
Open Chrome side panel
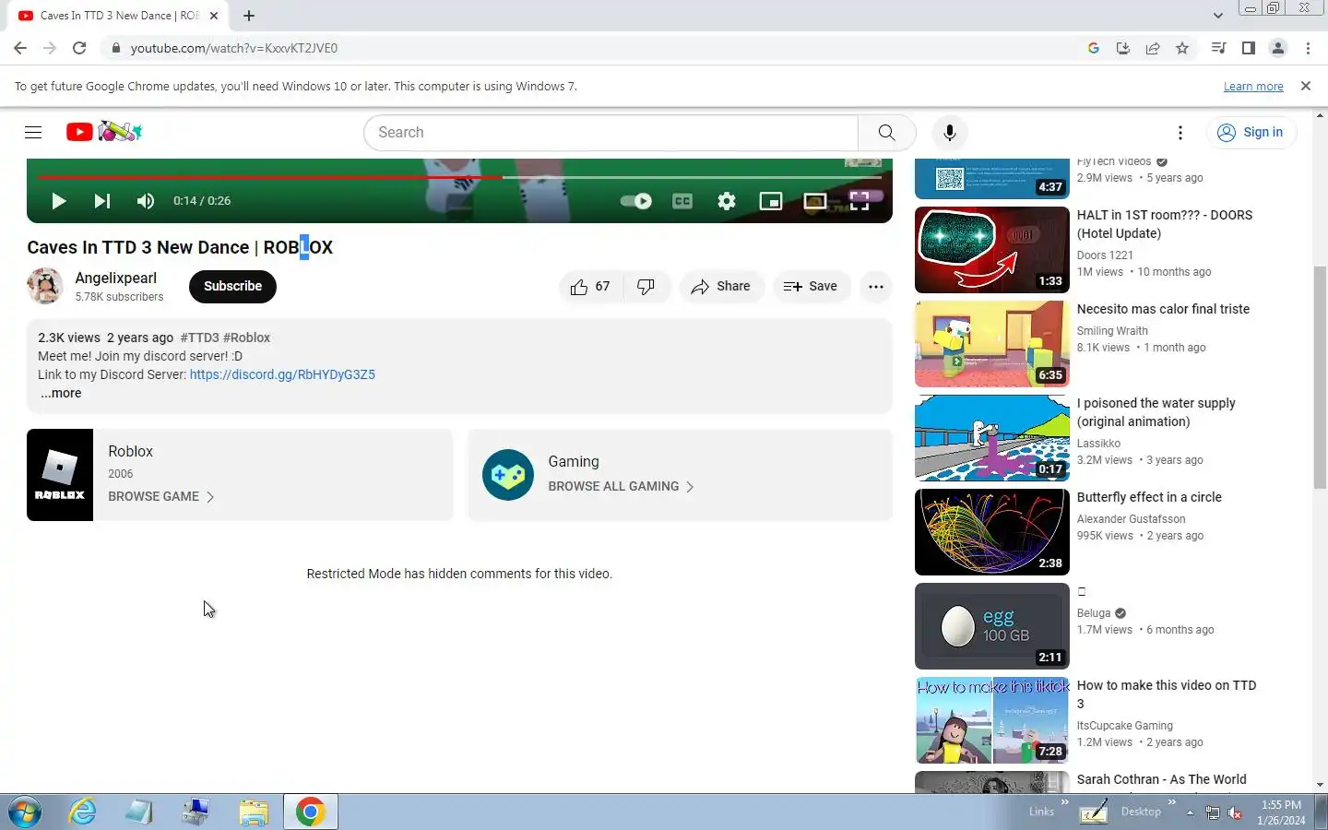tap(1248, 48)
